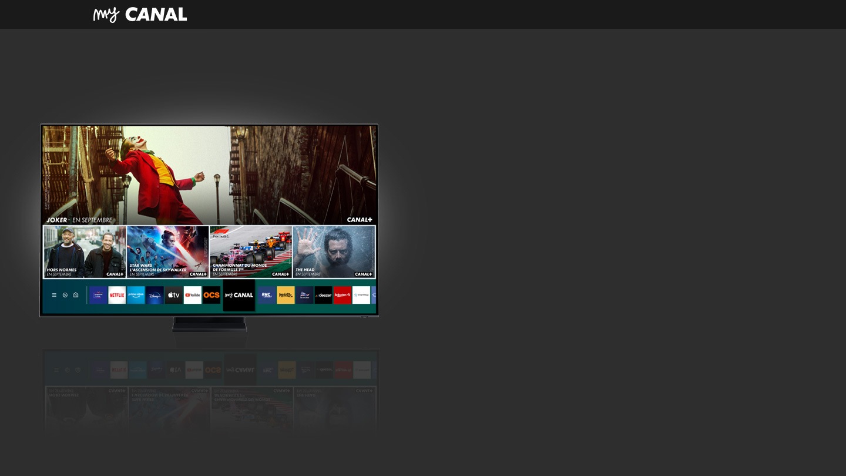Open the Rakuten TV app tile

click(x=343, y=295)
